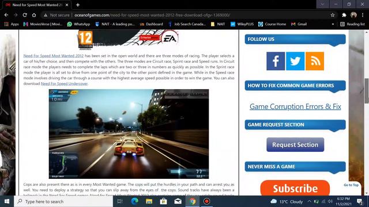Open the 13°C Cloudy weather widget
This screenshot has width=369, height=207.
pos(287,202)
